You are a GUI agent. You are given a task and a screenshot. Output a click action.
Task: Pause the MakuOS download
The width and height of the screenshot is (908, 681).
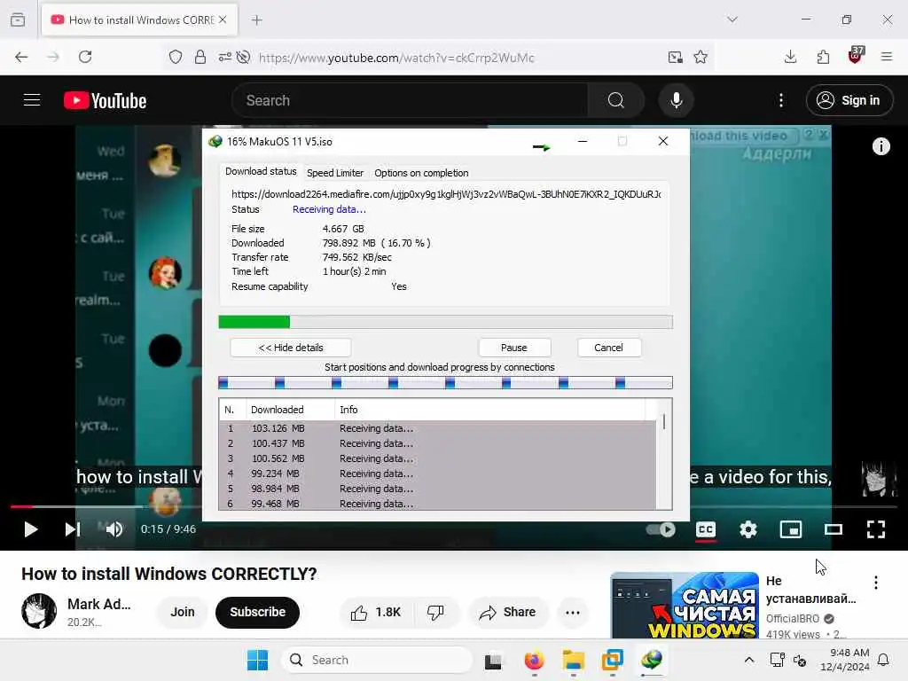click(514, 348)
